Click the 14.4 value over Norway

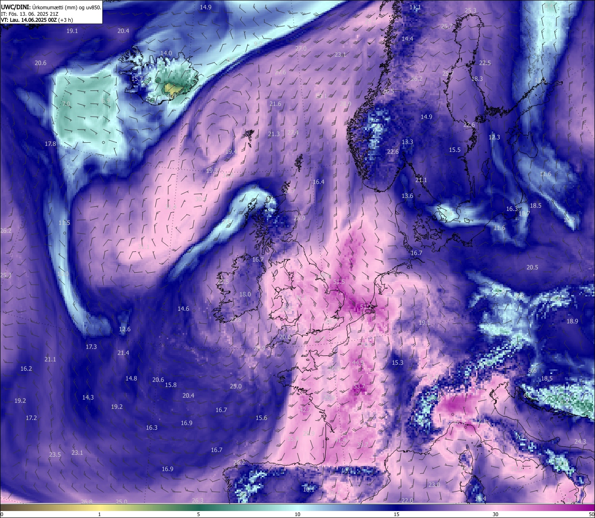pos(407,39)
